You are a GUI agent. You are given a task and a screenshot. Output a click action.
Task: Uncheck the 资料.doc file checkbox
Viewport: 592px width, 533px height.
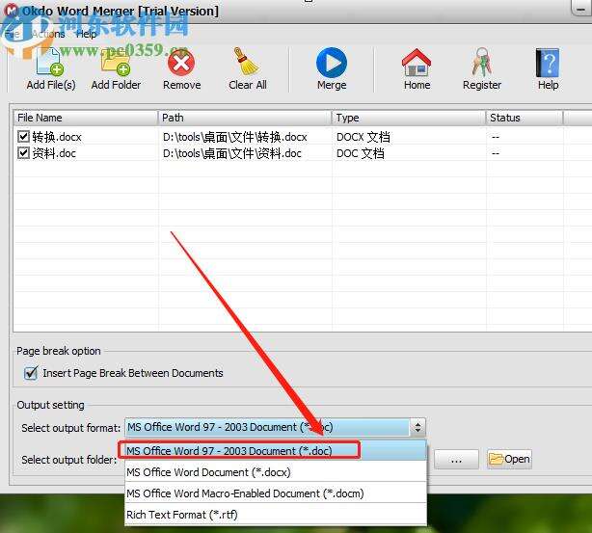(x=23, y=153)
